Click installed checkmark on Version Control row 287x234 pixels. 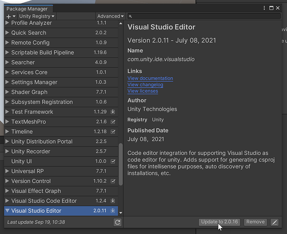(113, 181)
